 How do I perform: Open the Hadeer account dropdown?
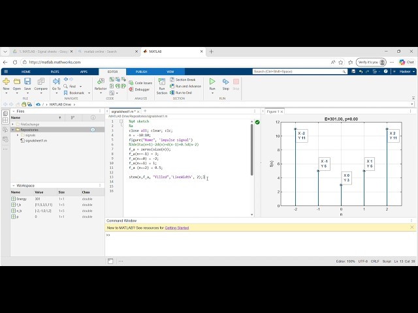click(408, 72)
